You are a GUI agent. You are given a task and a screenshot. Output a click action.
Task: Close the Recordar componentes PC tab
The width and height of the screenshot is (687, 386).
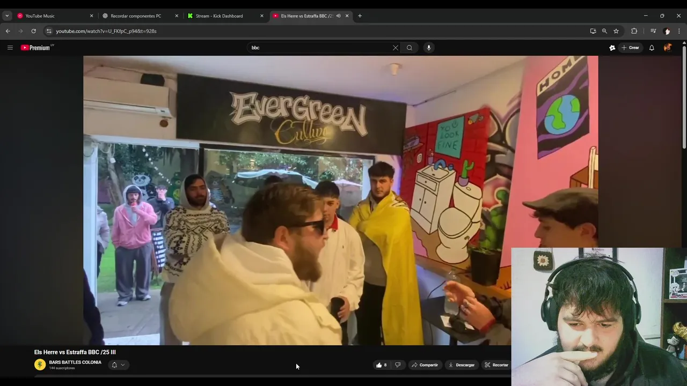pos(177,16)
